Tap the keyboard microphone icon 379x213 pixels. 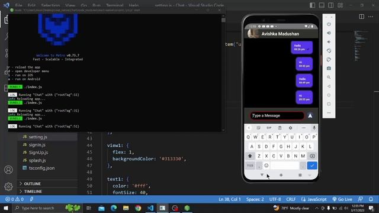[x=314, y=128]
